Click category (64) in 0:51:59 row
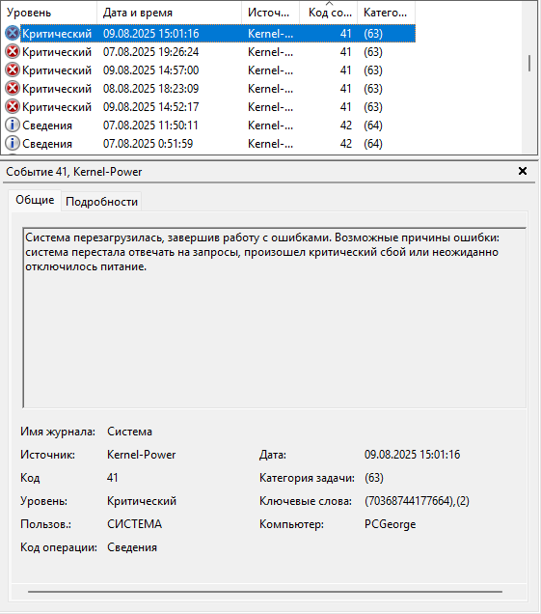541x614 pixels. (373, 144)
